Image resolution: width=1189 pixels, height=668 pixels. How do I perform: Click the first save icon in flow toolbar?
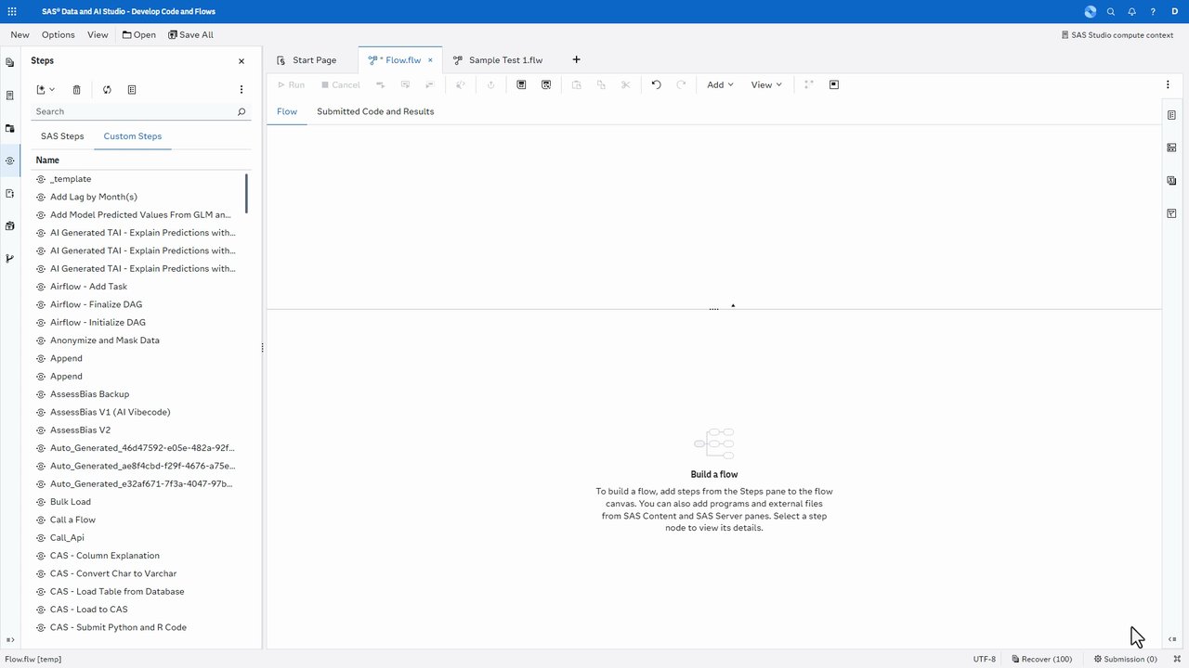click(521, 84)
